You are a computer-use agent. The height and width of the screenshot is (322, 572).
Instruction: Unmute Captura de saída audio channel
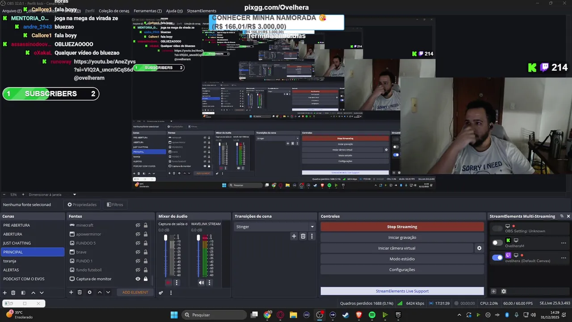click(168, 282)
